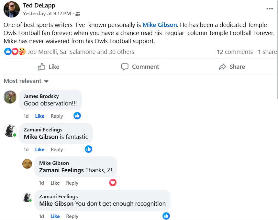The image size is (278, 220).
Task: Open Mike Gibson's tagged profile link in post
Action: [x=160, y=25]
